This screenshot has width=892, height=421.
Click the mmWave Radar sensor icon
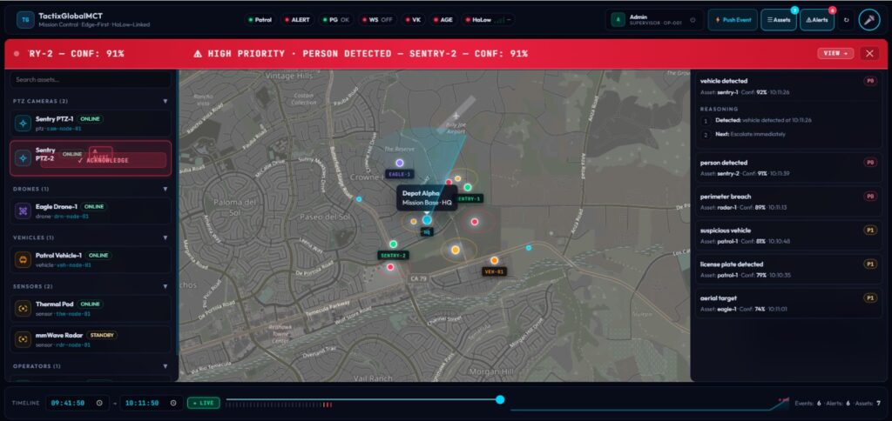[x=23, y=339]
